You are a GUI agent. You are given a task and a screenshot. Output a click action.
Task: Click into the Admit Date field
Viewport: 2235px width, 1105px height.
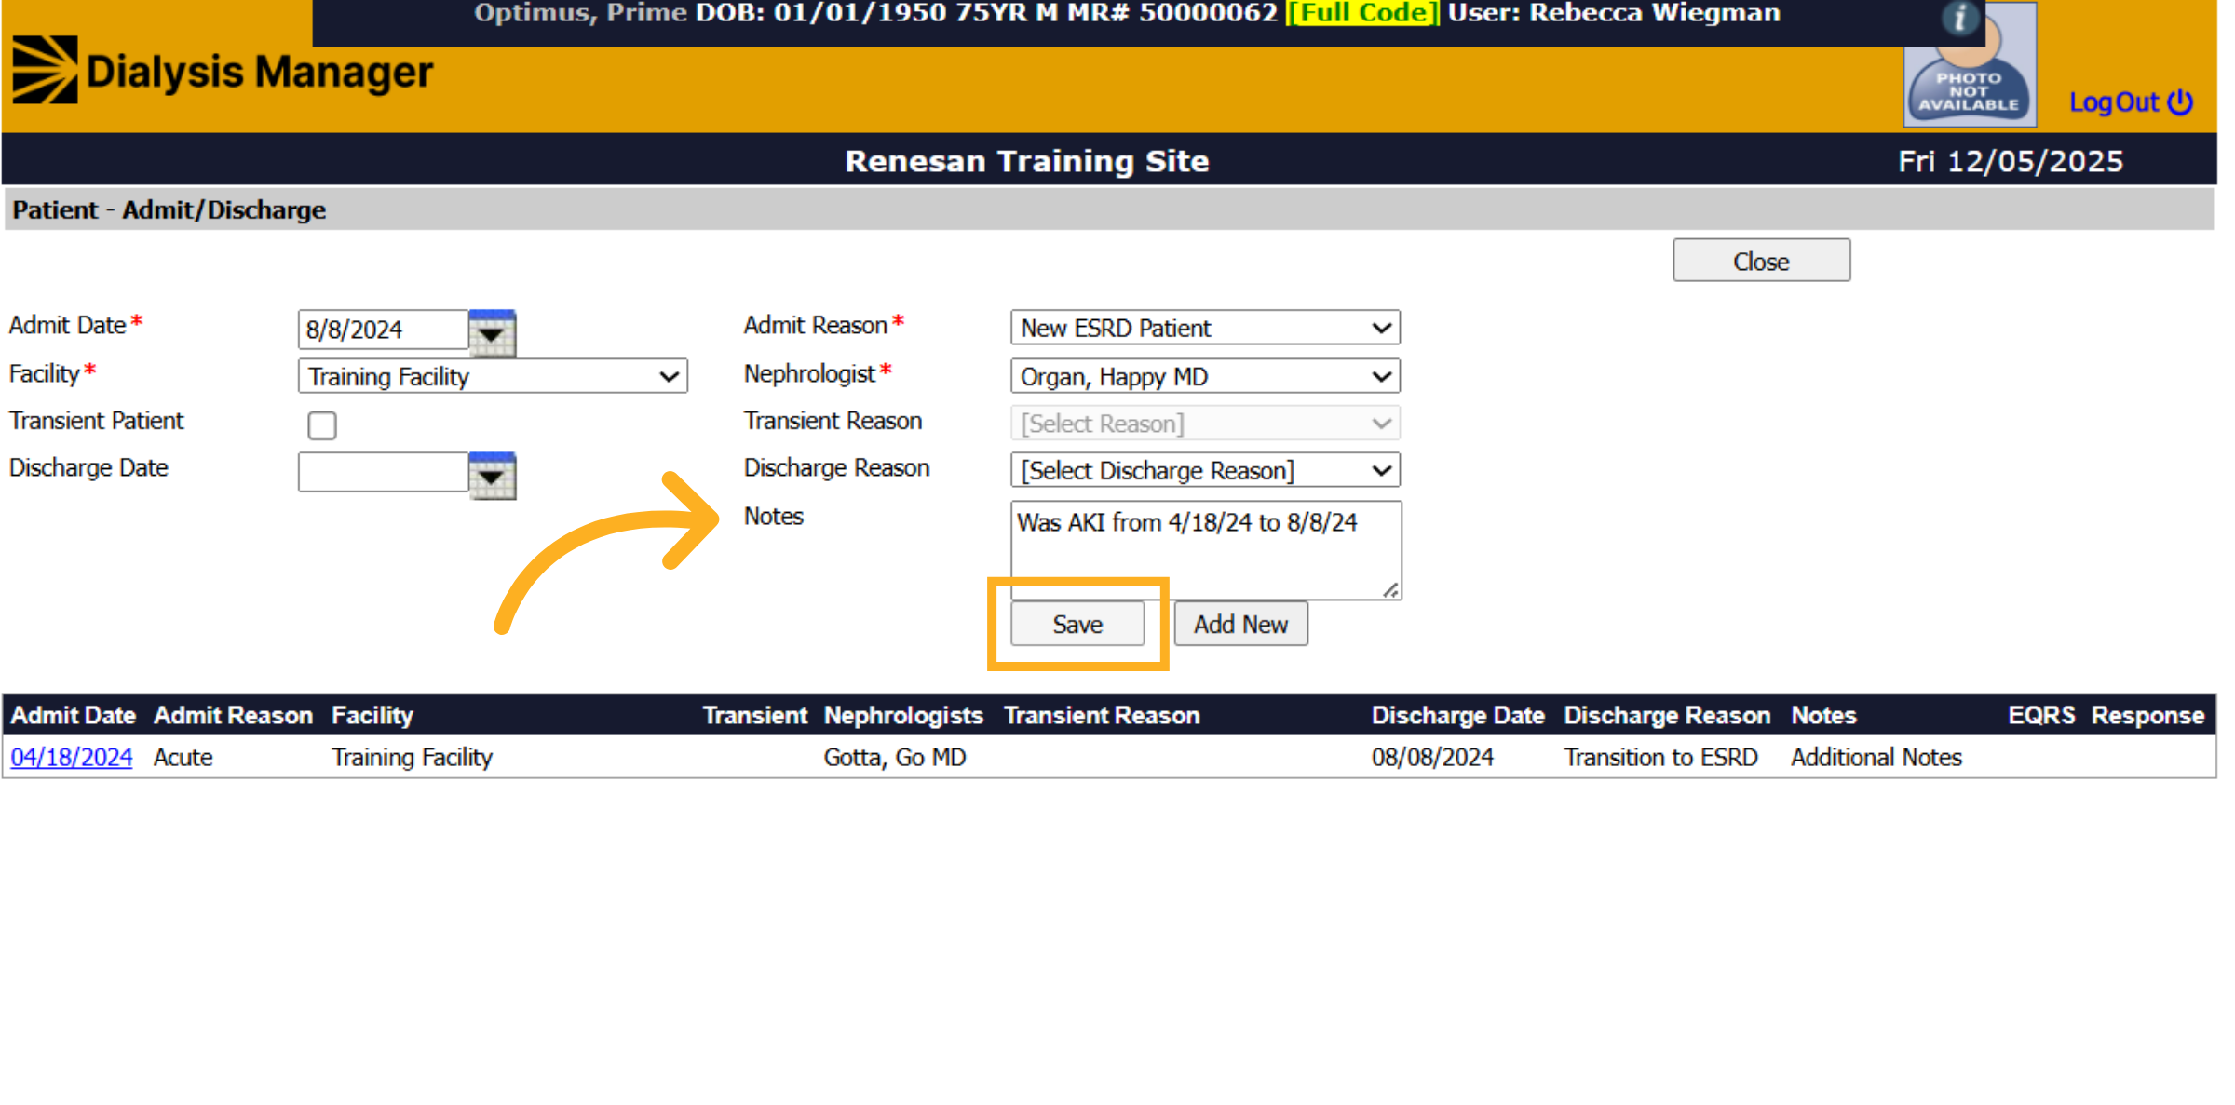[383, 330]
